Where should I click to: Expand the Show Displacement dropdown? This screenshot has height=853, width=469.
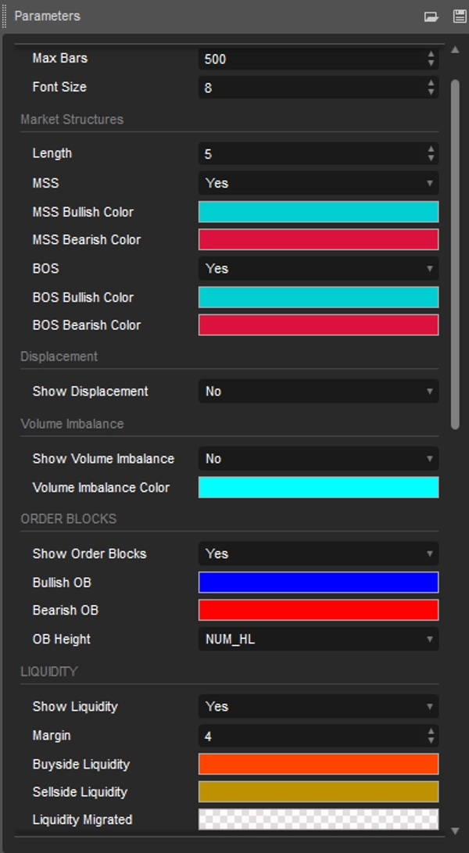tap(318, 391)
